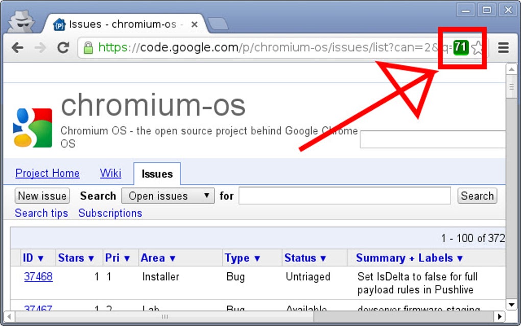The width and height of the screenshot is (521, 326).
Task: Click the forward navigation arrow
Action: pos(40,47)
